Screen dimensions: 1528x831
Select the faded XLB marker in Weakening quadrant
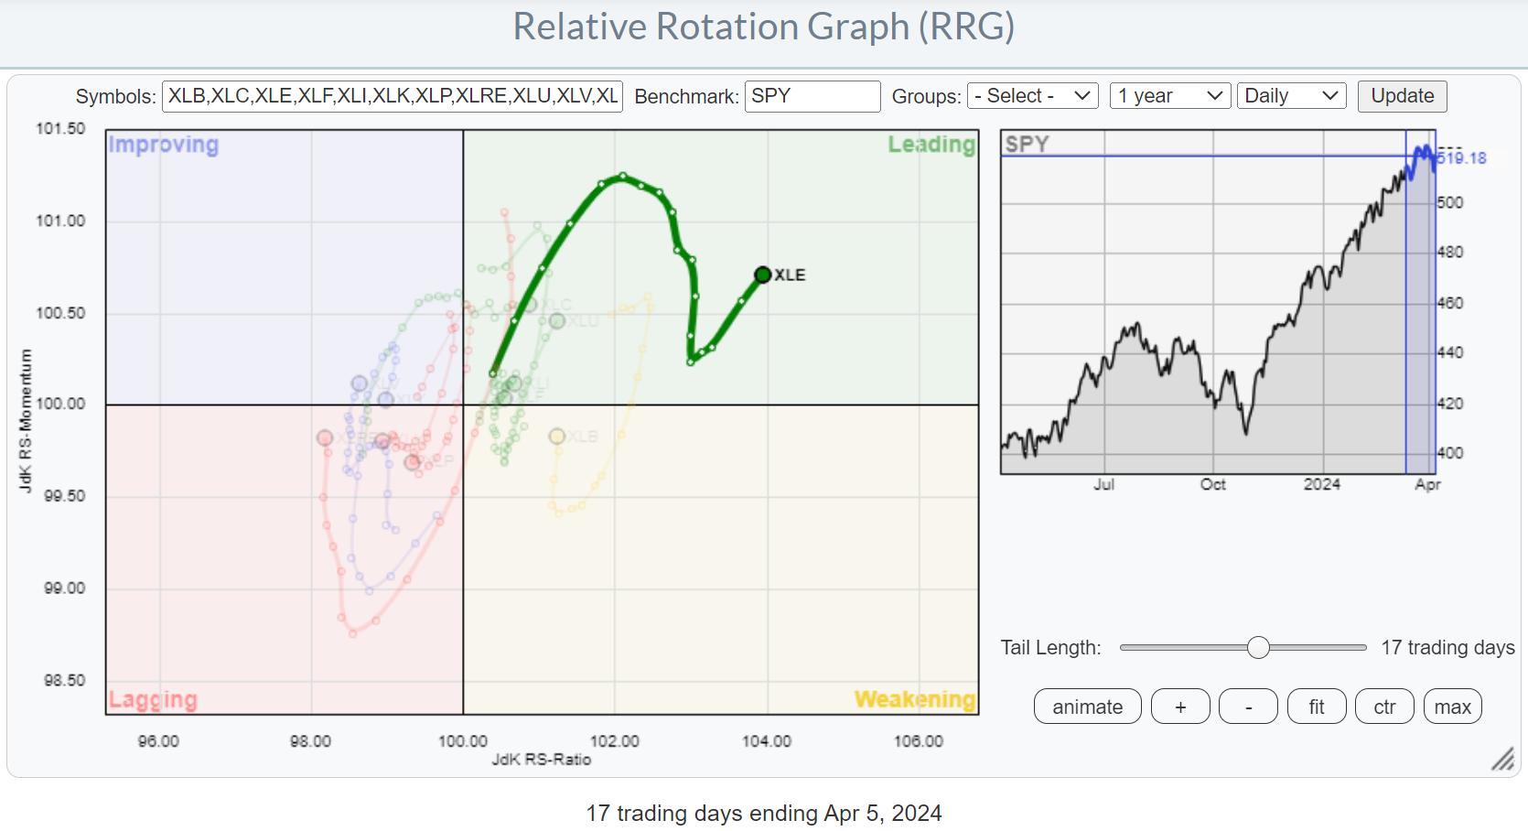(557, 437)
